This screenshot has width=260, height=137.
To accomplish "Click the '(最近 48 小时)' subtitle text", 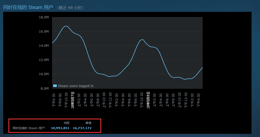I will click(70, 8).
